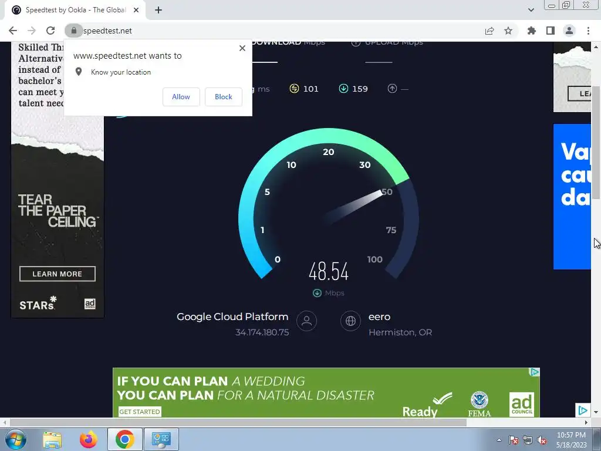This screenshot has width=601, height=451.
Task: Close the Speedtest by Ookla tab
Action: click(x=136, y=10)
